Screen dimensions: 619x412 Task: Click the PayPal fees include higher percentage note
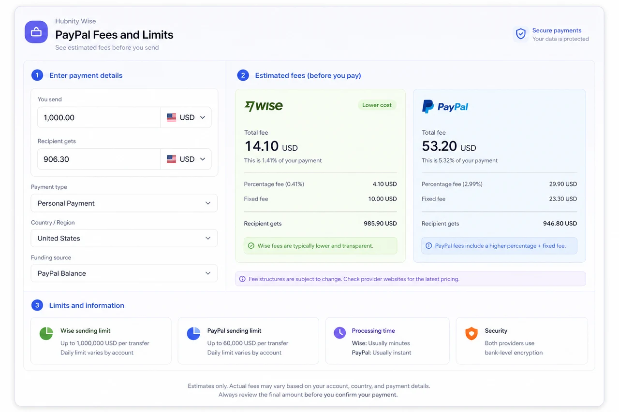point(500,246)
